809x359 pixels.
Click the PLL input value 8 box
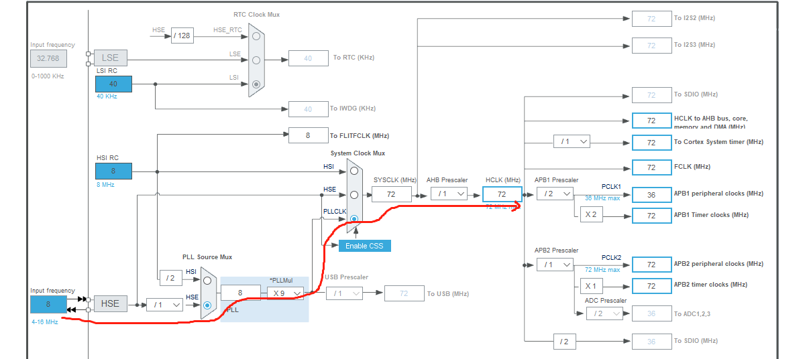240,293
